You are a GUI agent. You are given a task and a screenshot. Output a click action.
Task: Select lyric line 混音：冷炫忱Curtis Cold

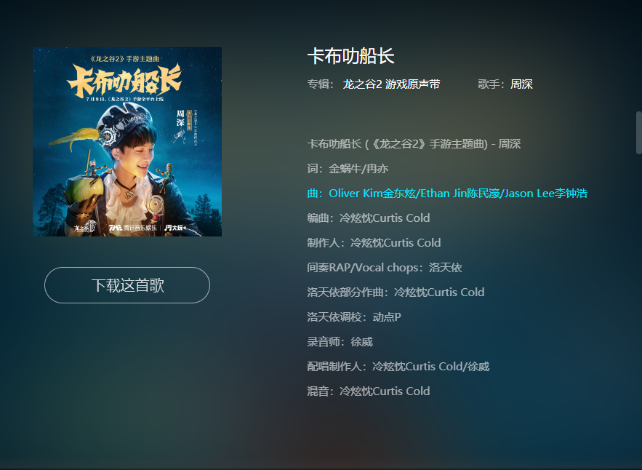[369, 391]
